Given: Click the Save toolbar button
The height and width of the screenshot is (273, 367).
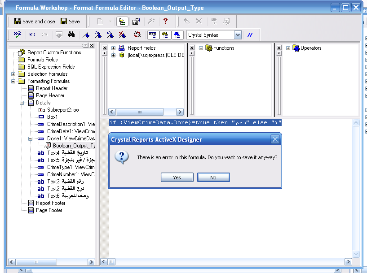Looking at the screenshot, I should click(70, 22).
